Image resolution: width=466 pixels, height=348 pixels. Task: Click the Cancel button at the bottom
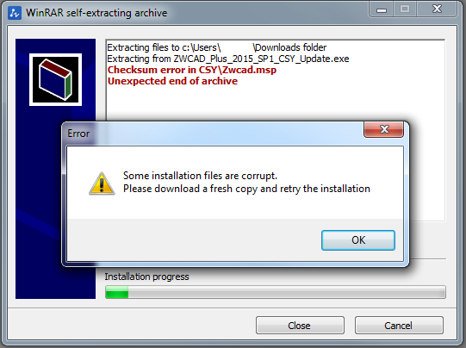point(399,326)
